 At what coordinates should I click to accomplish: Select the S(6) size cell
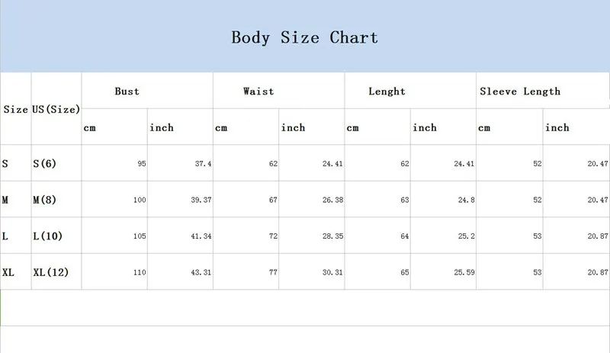tap(56, 163)
